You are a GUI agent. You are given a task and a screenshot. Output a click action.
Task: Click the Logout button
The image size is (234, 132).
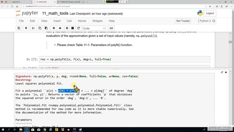[x=210, y=13]
